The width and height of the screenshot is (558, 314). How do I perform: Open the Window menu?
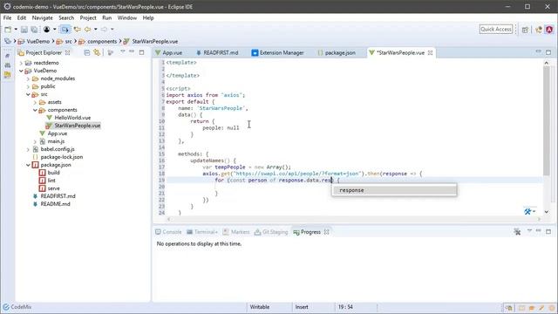tap(127, 17)
